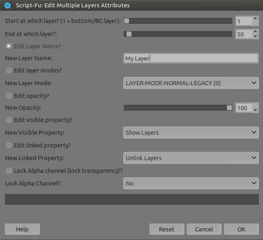This screenshot has height=240, width=263.
Task: Open the New Layer Mode dropdown
Action: pos(190,83)
